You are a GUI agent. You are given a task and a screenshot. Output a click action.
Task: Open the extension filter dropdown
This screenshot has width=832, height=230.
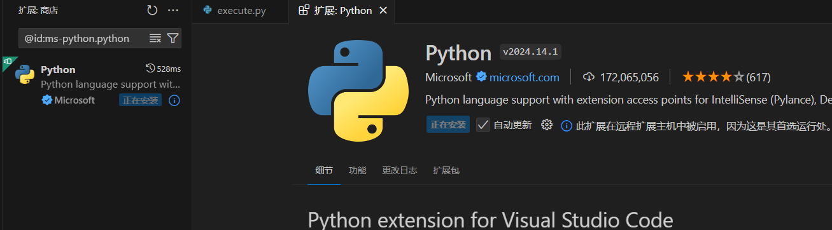coord(173,38)
